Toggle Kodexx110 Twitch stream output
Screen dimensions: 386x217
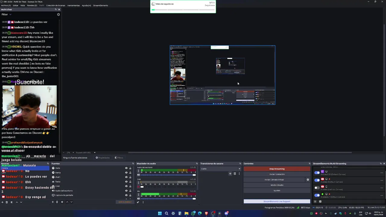coord(317,173)
